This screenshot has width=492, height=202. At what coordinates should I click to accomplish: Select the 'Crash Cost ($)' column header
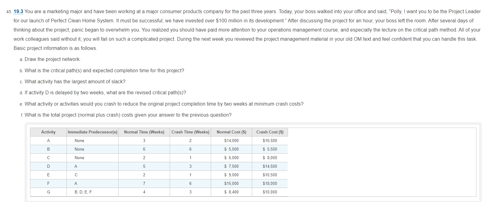coord(270,132)
